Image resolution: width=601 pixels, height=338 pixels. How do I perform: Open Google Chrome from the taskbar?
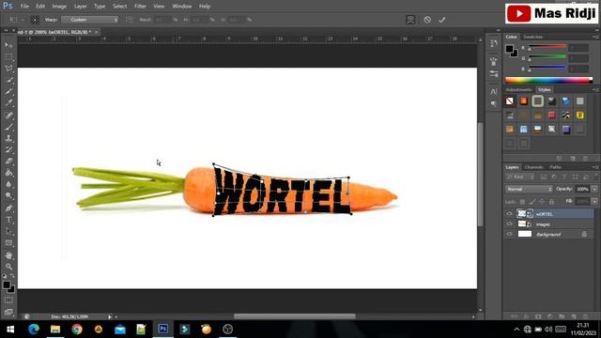pyautogui.click(x=77, y=330)
